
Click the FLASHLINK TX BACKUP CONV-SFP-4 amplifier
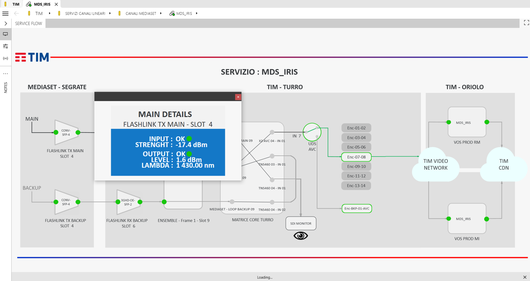(x=67, y=202)
